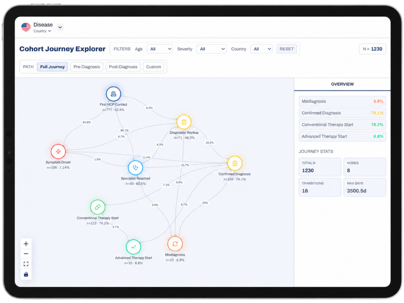Click the 20% edge label
The height and width of the screenshot is (303, 404).
[x=205, y=203]
